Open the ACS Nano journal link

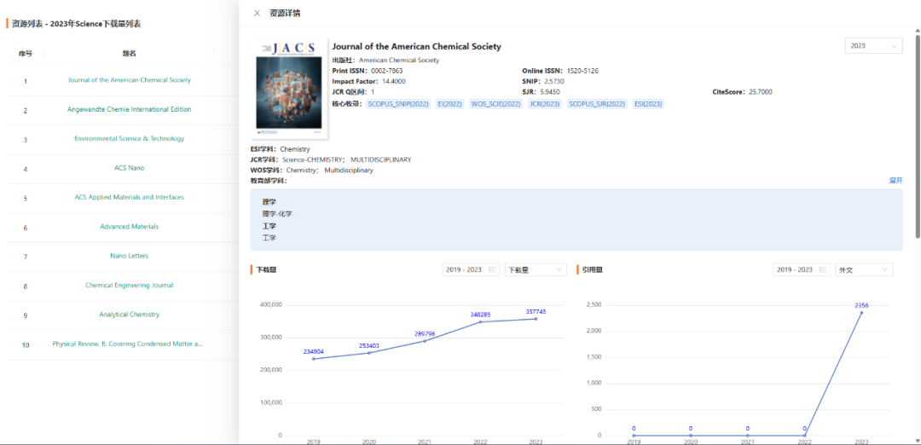(129, 169)
